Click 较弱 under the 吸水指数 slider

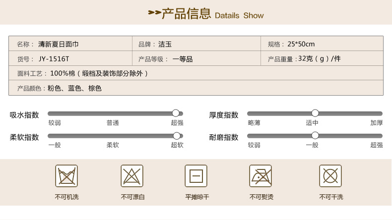55,123
